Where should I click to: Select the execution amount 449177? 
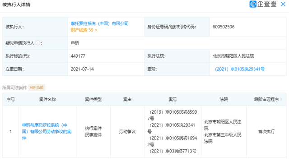[78, 56]
